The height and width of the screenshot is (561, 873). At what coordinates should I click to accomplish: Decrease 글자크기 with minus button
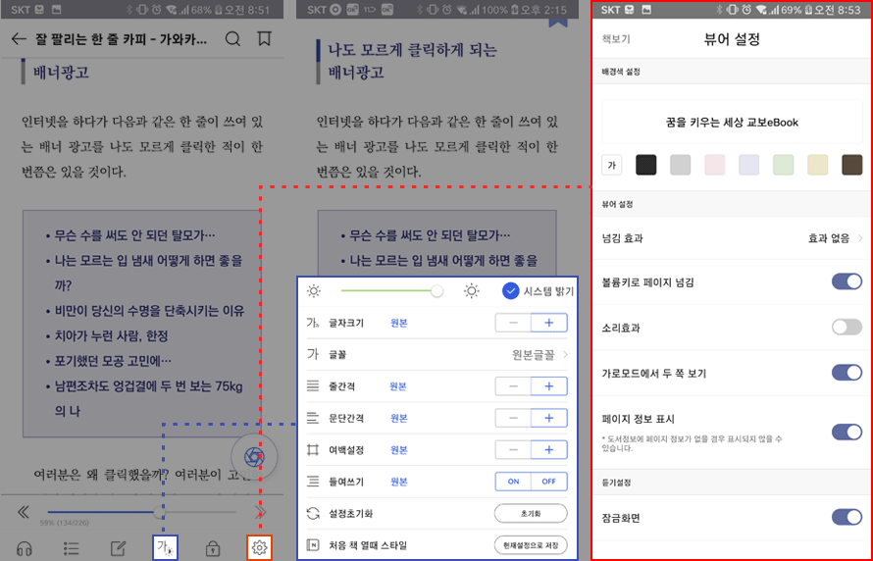pos(513,323)
